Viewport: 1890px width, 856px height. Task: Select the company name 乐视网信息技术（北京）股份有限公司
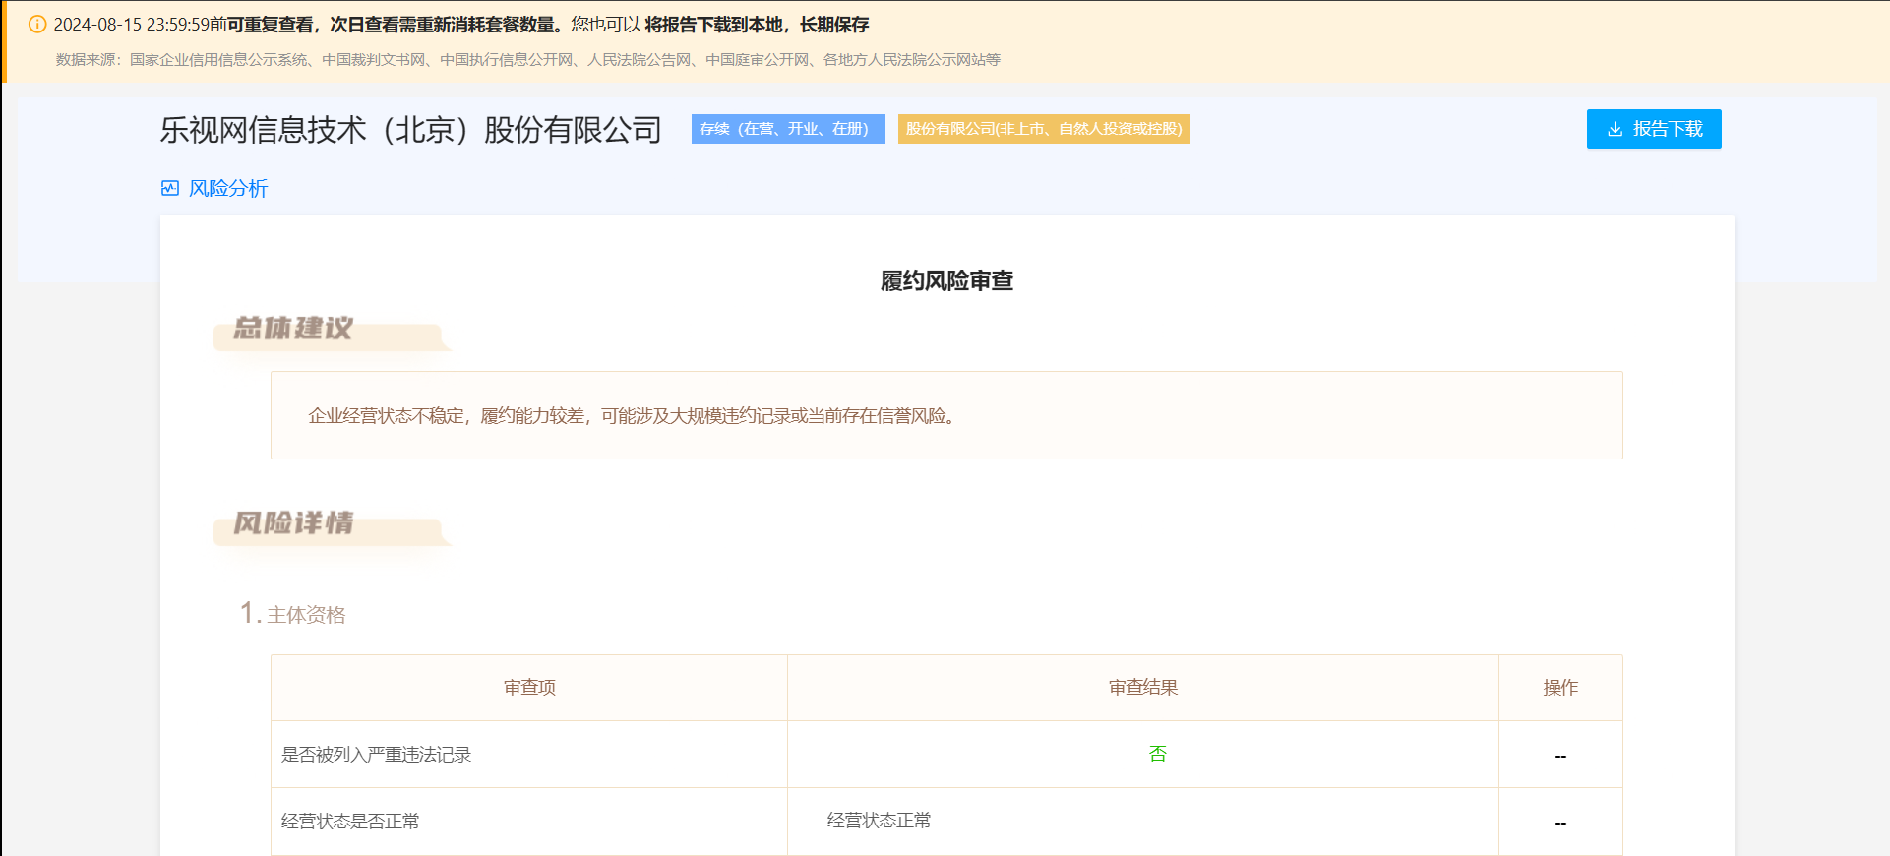click(410, 130)
